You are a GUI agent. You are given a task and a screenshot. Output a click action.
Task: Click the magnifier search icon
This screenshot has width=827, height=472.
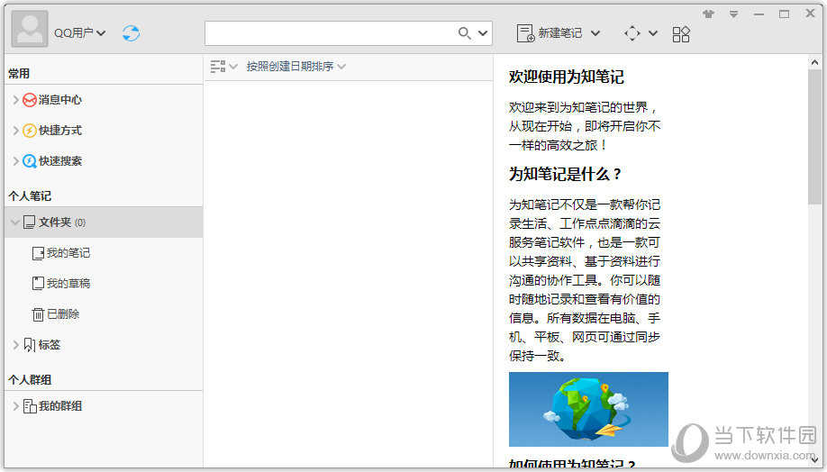coord(464,33)
